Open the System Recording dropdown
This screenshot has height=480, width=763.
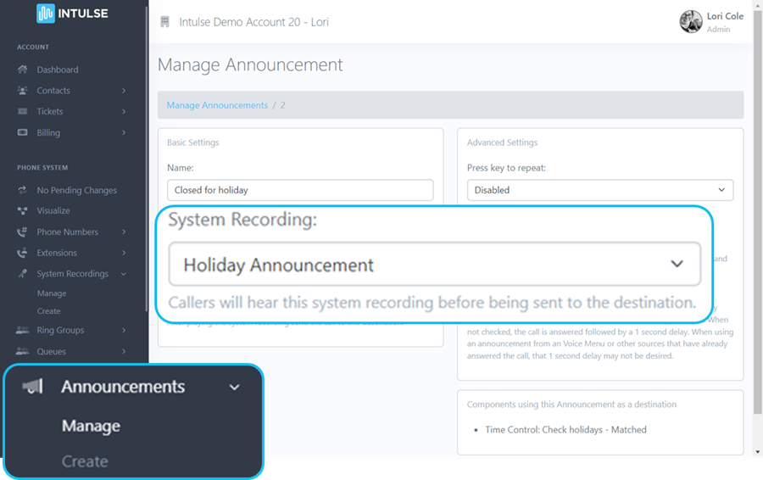pyautogui.click(x=435, y=265)
